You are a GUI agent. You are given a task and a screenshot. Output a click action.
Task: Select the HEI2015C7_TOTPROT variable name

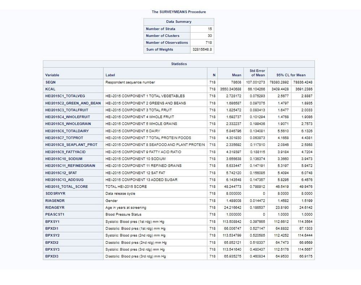pos(64,138)
